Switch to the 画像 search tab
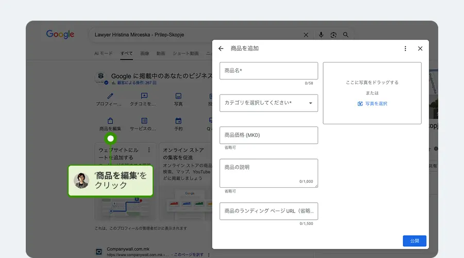 (x=145, y=53)
